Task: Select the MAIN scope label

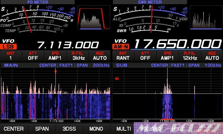Action: pos(11,65)
